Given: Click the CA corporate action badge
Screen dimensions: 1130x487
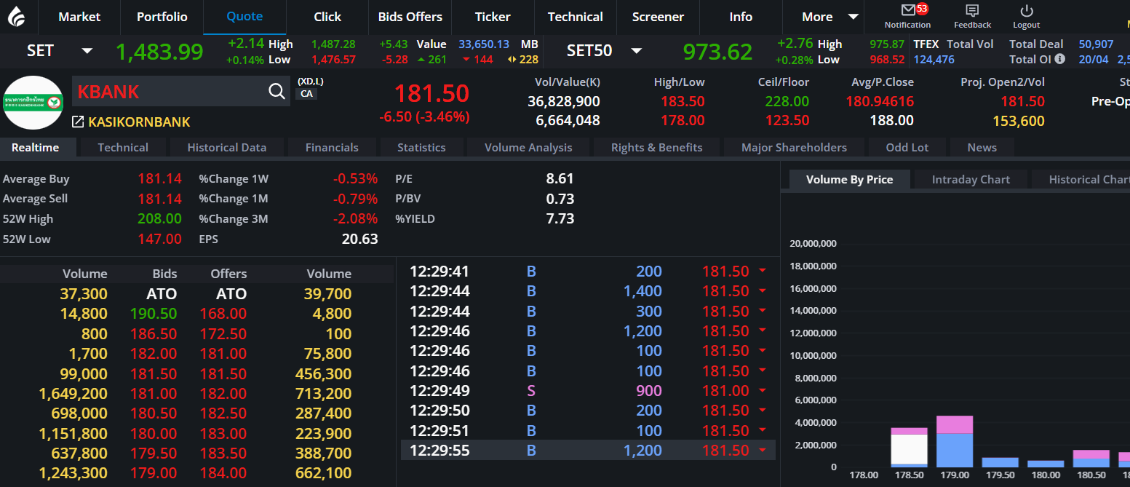Looking at the screenshot, I should point(307,94).
